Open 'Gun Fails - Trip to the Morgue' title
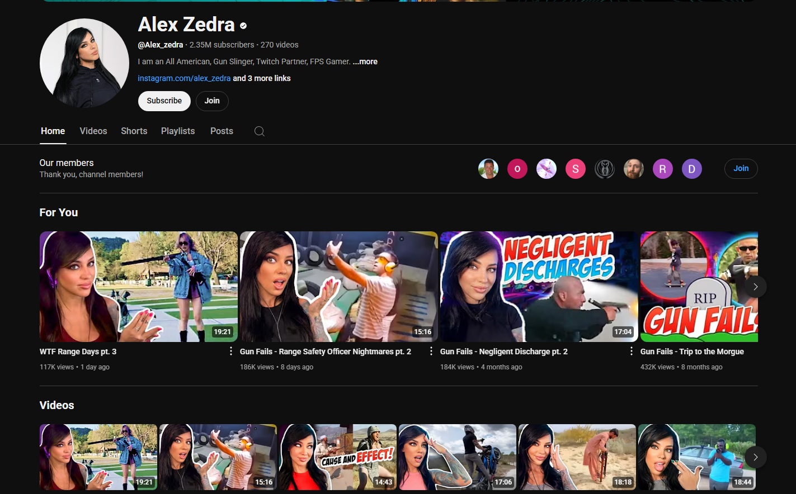The width and height of the screenshot is (796, 494). coord(692,351)
